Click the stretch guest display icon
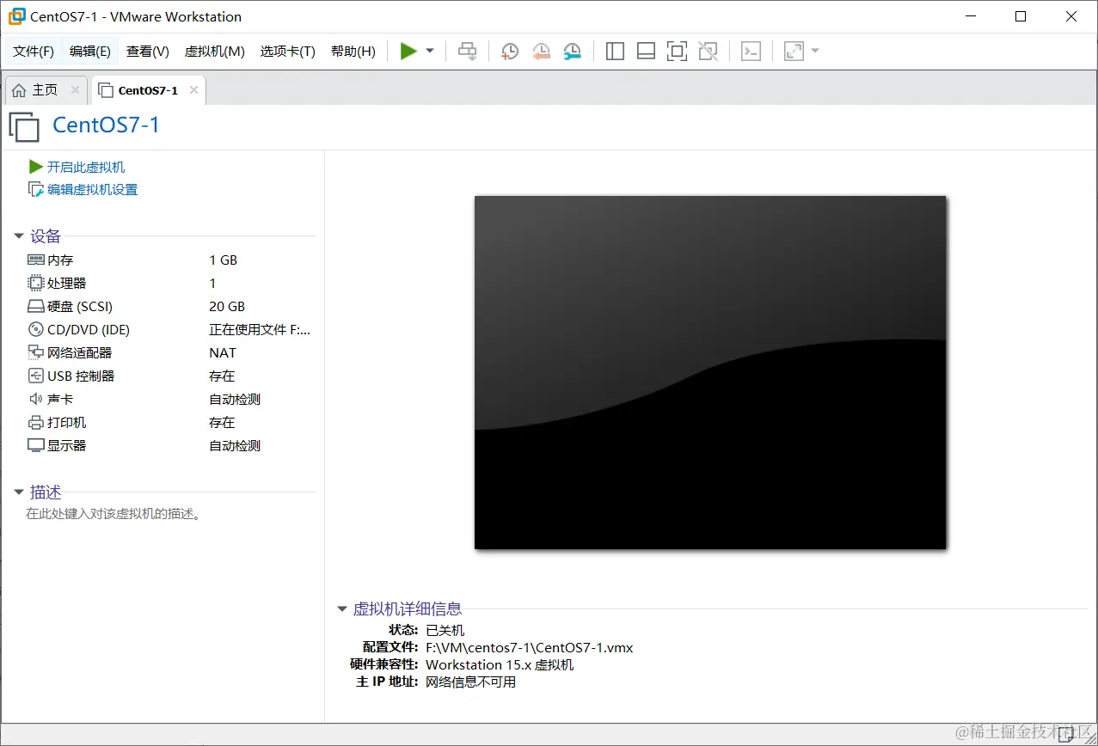 (x=794, y=52)
